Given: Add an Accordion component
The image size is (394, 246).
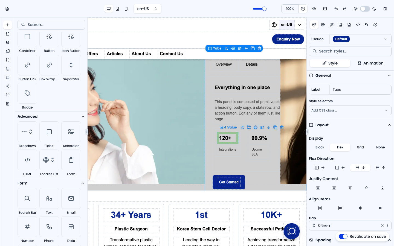Looking at the screenshot, I should [x=71, y=132].
